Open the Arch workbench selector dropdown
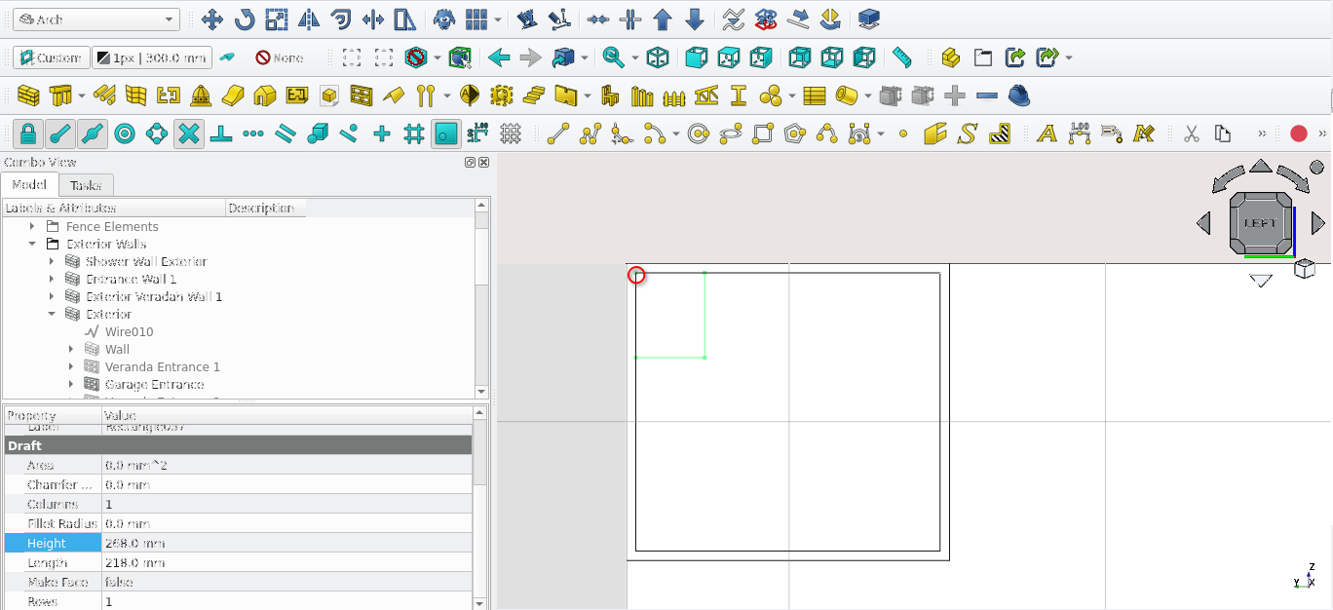Image resolution: width=1333 pixels, height=610 pixels. pos(96,19)
